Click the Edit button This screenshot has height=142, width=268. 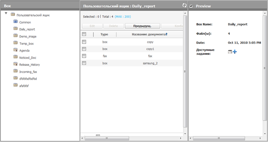pyautogui.click(x=92, y=26)
